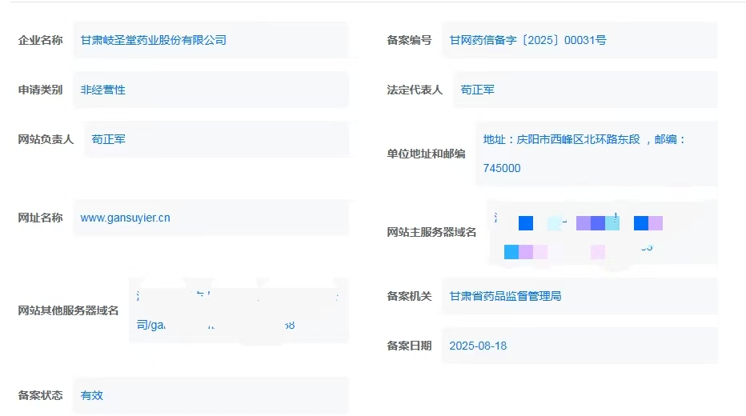Click the 网站主服务器域名 label
The image size is (746, 416).
click(431, 232)
